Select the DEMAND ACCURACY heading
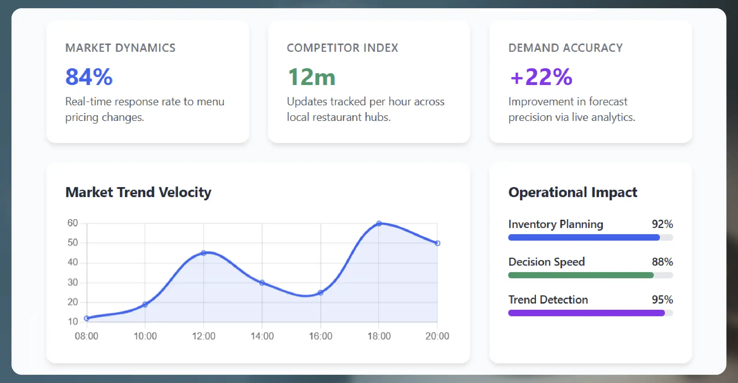Image resolution: width=738 pixels, height=383 pixels. [x=566, y=48]
